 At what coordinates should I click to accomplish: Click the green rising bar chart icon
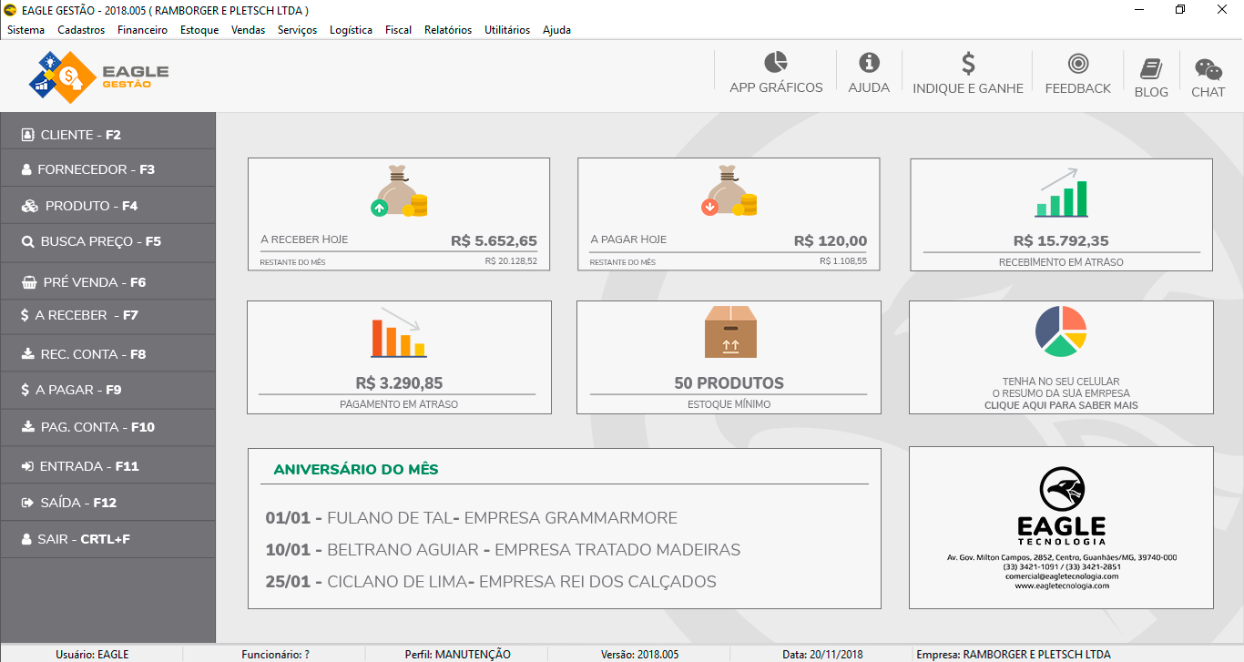click(1061, 193)
